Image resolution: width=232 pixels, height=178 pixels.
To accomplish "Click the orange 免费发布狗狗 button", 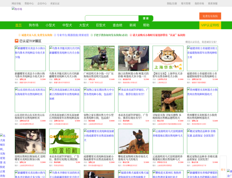I will coord(210,16).
